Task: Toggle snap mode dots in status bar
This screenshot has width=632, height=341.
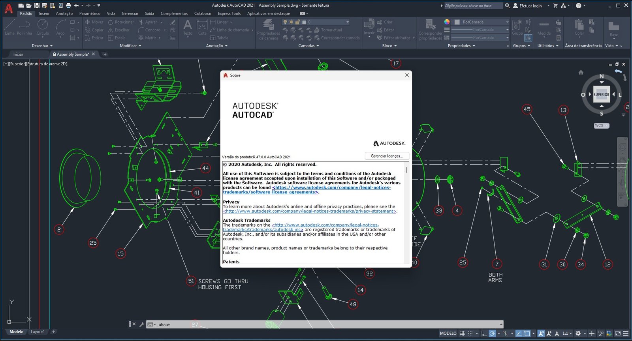Action: pyautogui.click(x=470, y=333)
